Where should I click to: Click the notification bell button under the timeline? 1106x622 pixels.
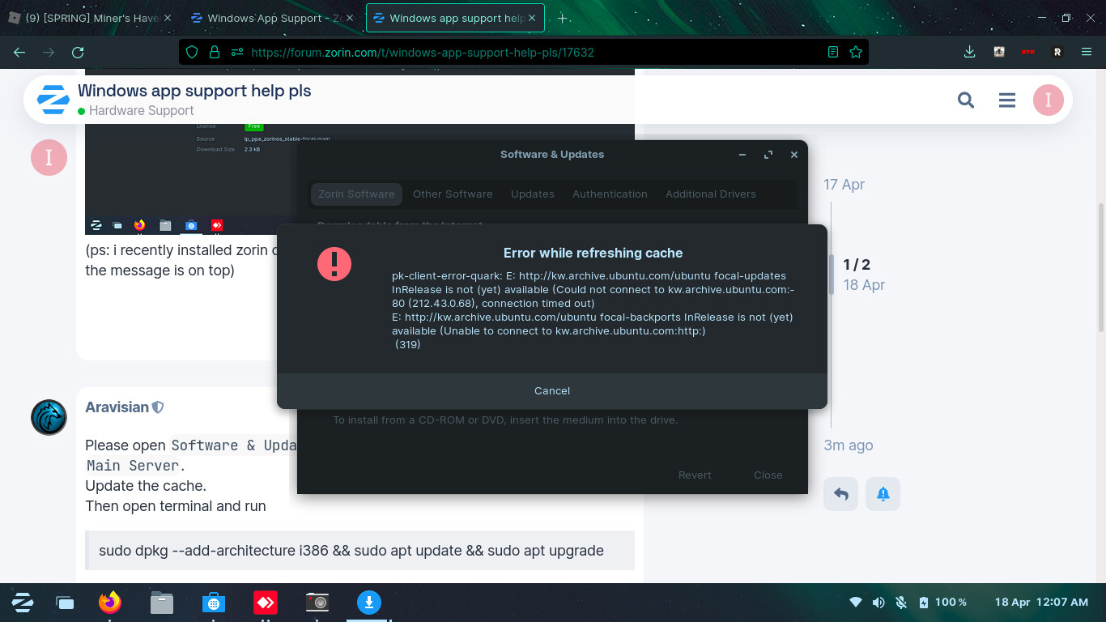click(883, 494)
